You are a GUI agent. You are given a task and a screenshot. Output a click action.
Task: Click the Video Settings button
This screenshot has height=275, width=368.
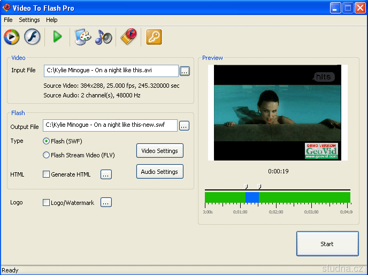pos(159,151)
